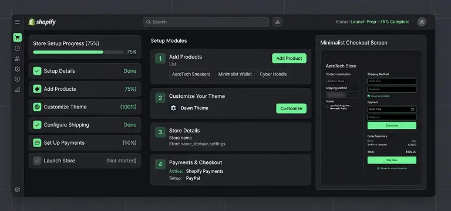Click step number 1 badge
This screenshot has height=211, width=451.
point(160,59)
